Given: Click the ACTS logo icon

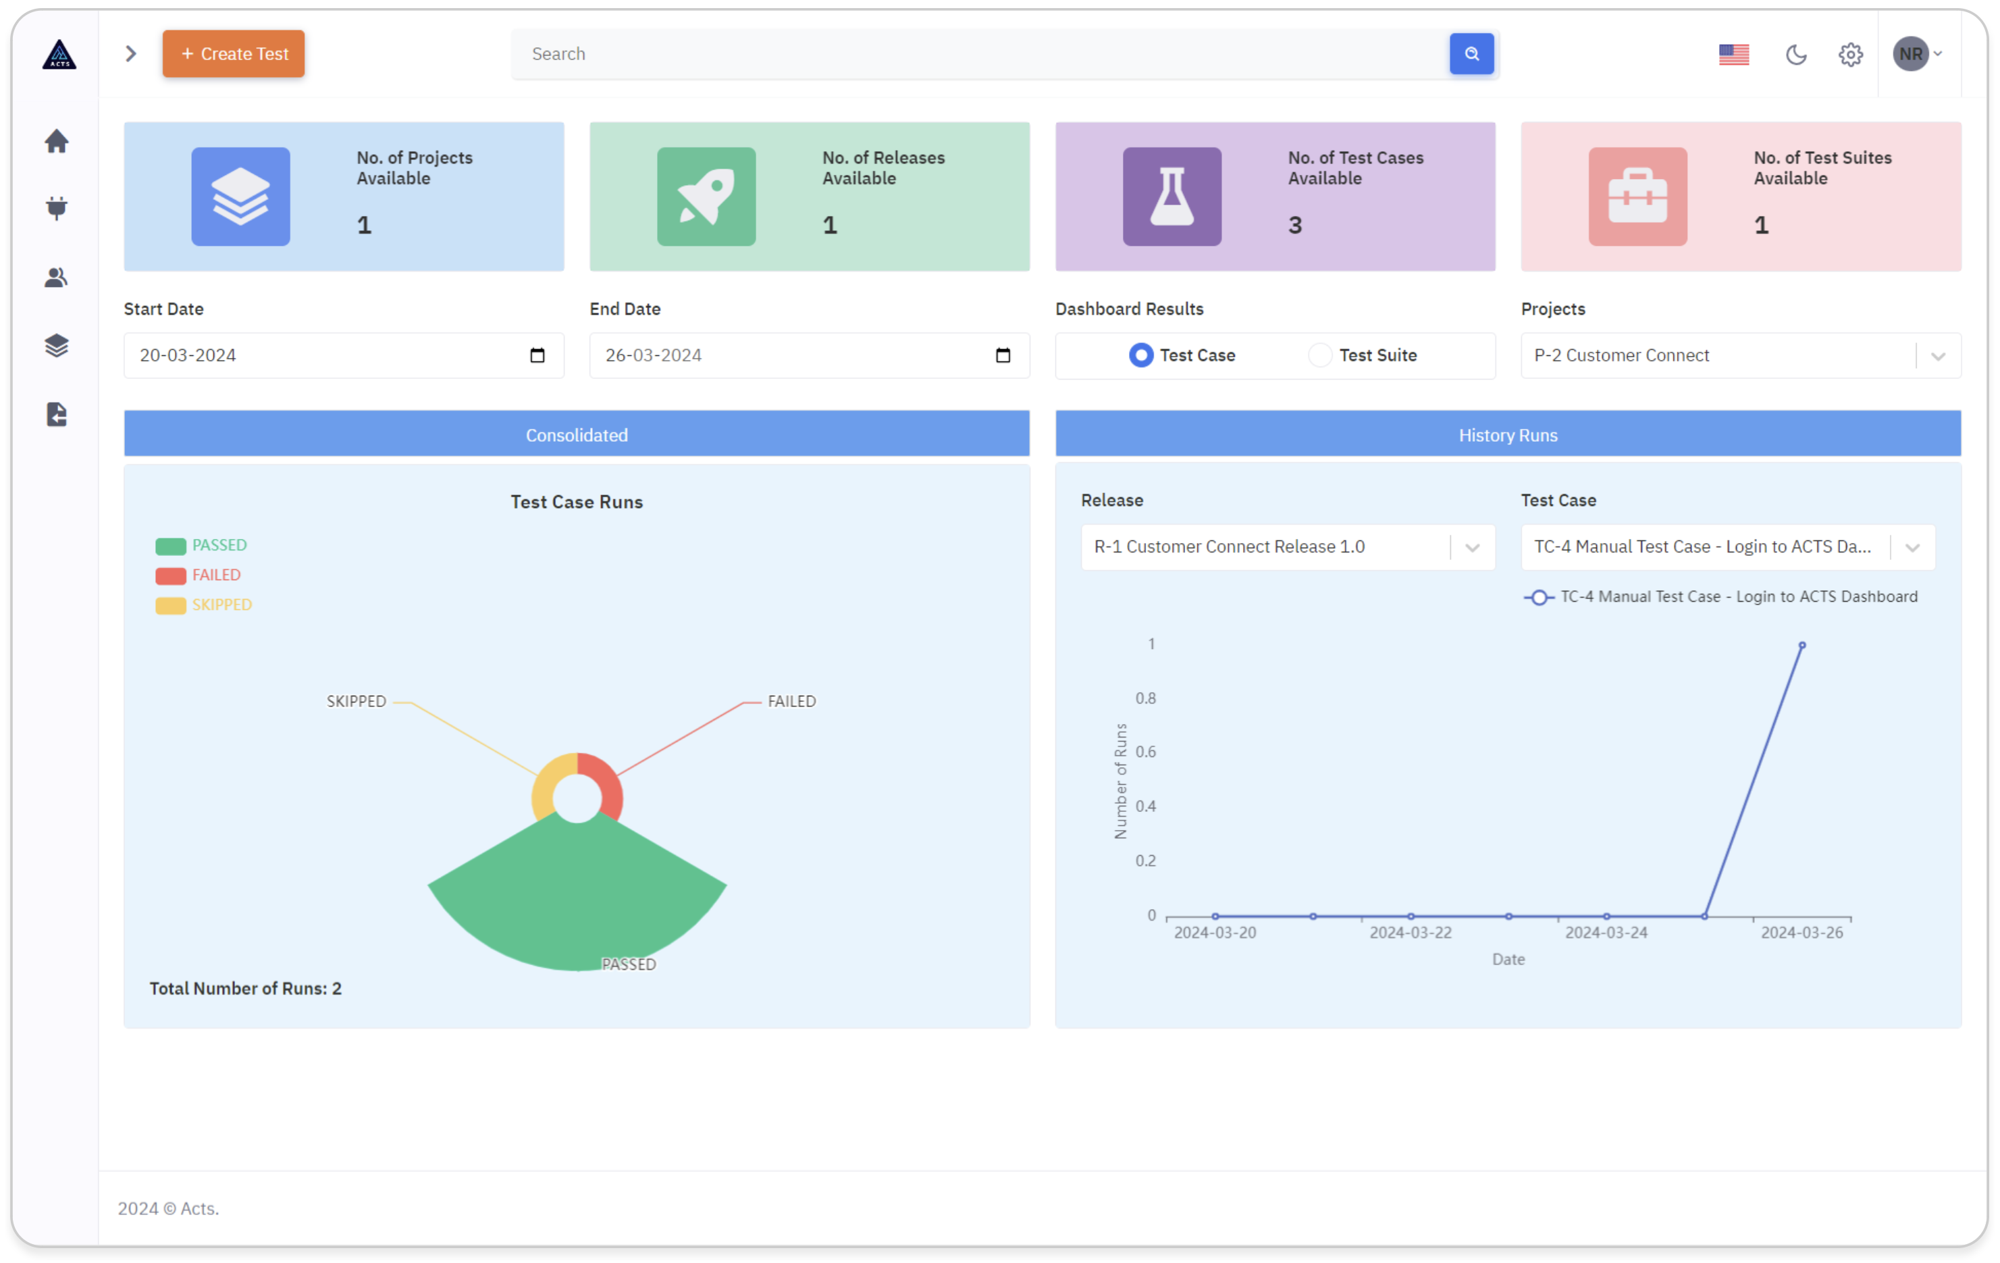Looking at the screenshot, I should click(x=59, y=54).
